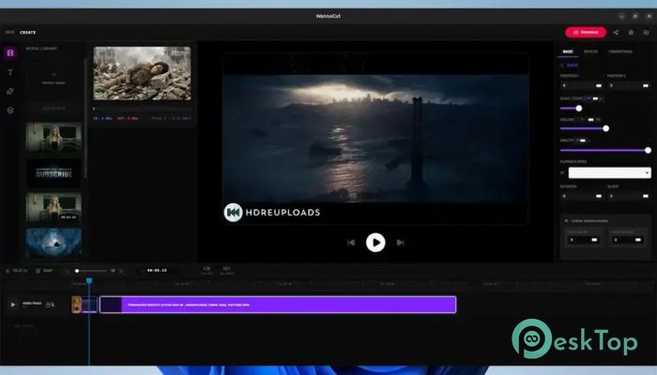Click the Import Media area in library
Image resolution: width=657 pixels, height=375 pixels.
tap(53, 78)
